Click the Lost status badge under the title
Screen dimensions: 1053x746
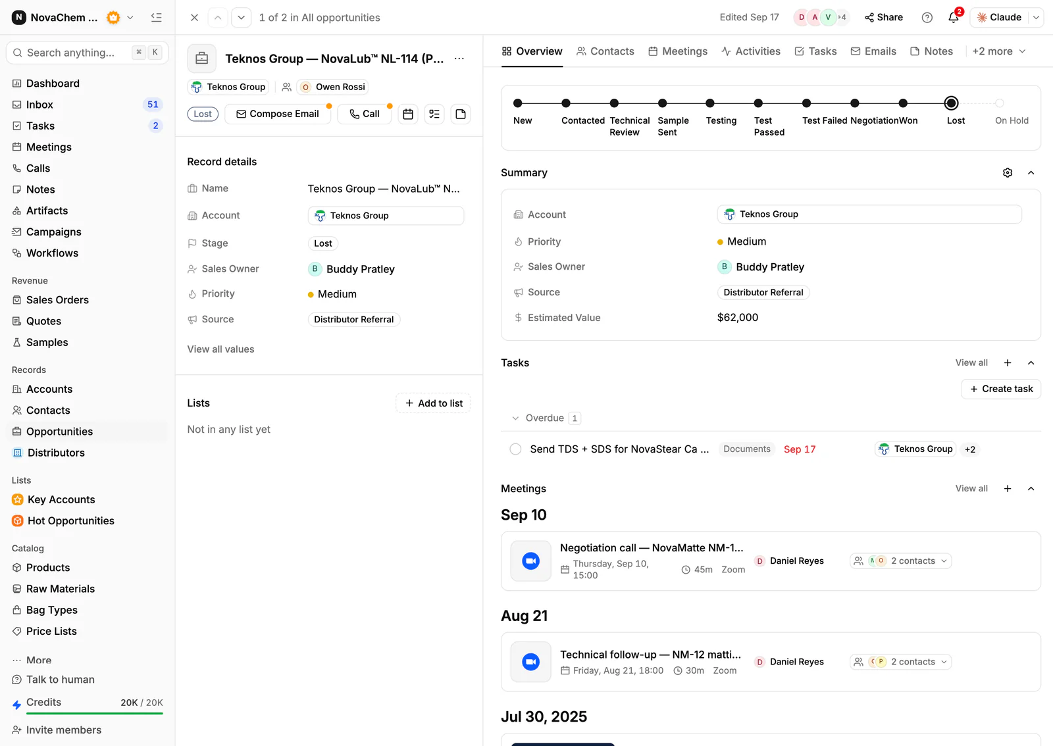coord(203,114)
